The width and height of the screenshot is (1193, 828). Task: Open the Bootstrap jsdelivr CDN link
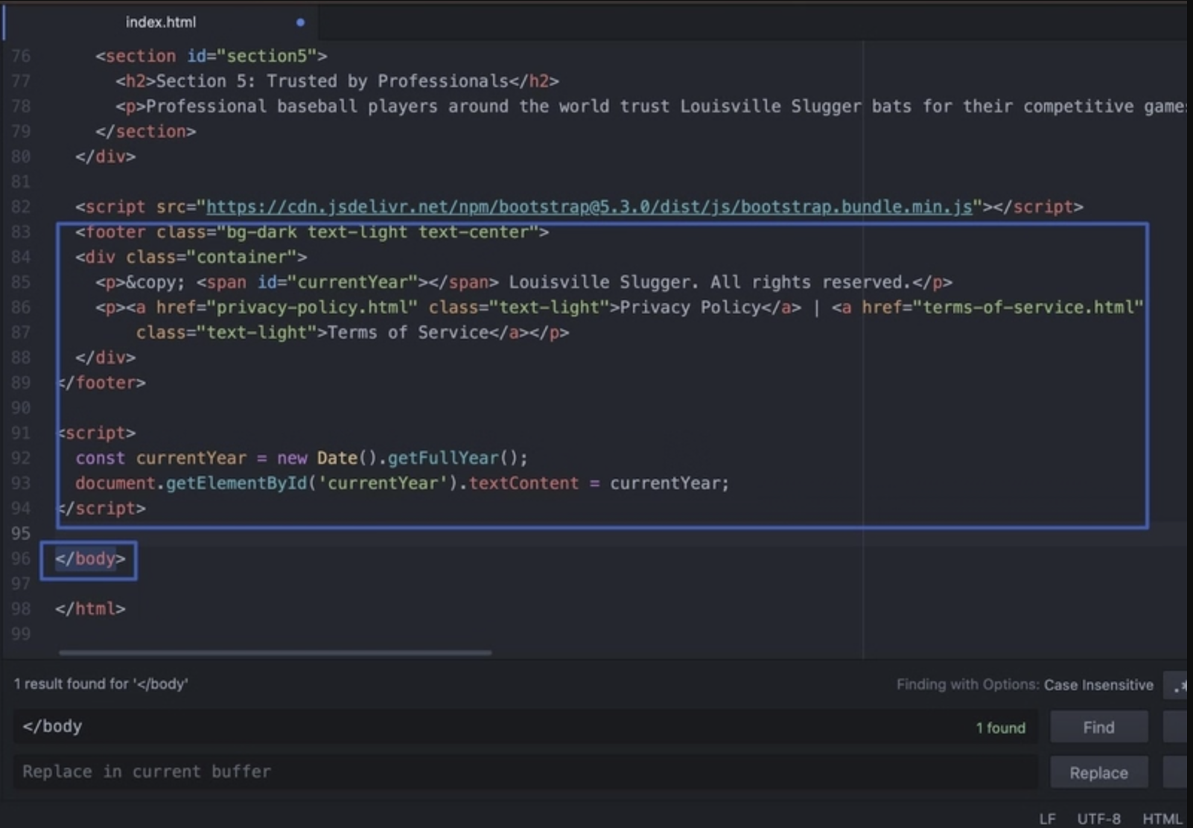589,207
